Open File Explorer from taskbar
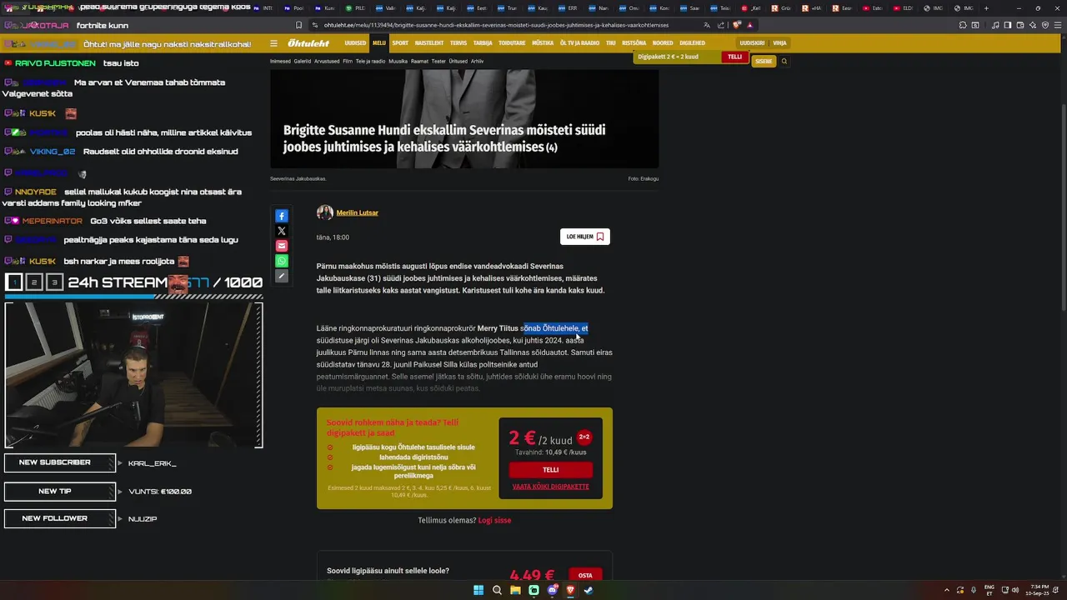Screen dimensions: 1067x600 [515, 590]
